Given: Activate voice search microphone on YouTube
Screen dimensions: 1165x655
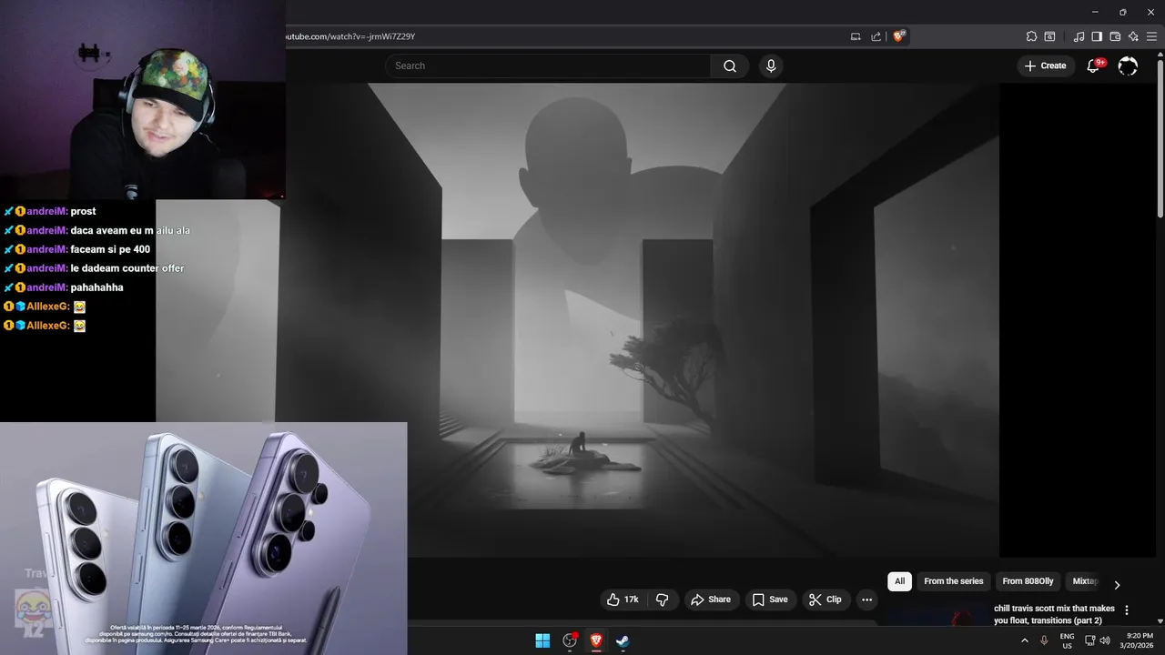Looking at the screenshot, I should (771, 65).
